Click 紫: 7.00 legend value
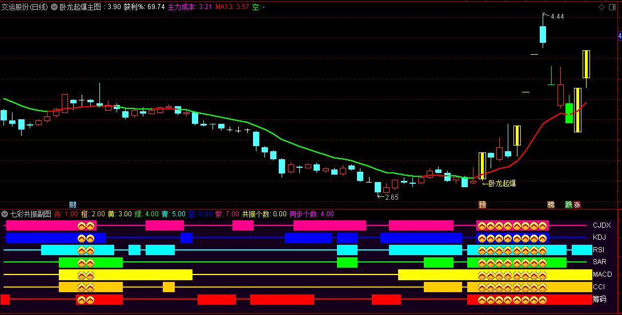Viewport: 622px width, 315px height. pos(227,214)
